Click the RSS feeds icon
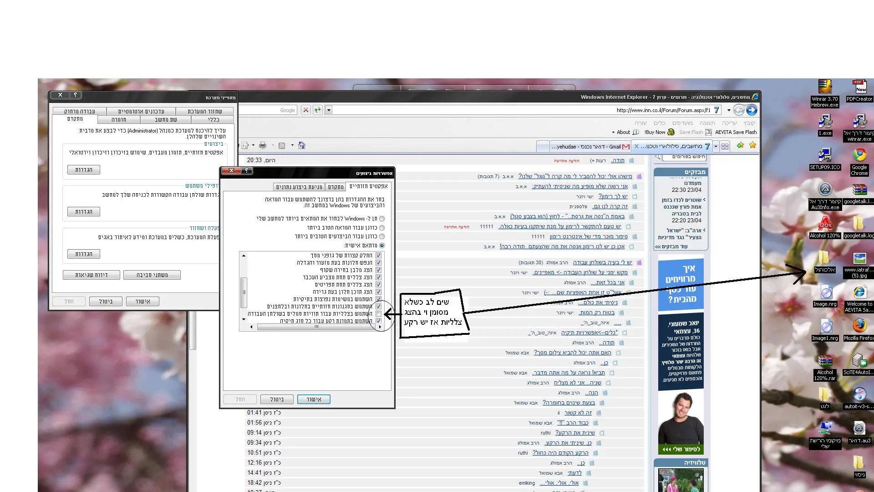The width and height of the screenshot is (874, 492). coord(282,145)
